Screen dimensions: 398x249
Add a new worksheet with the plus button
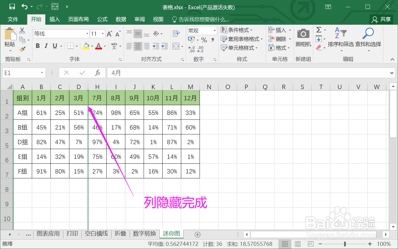(x=197, y=234)
